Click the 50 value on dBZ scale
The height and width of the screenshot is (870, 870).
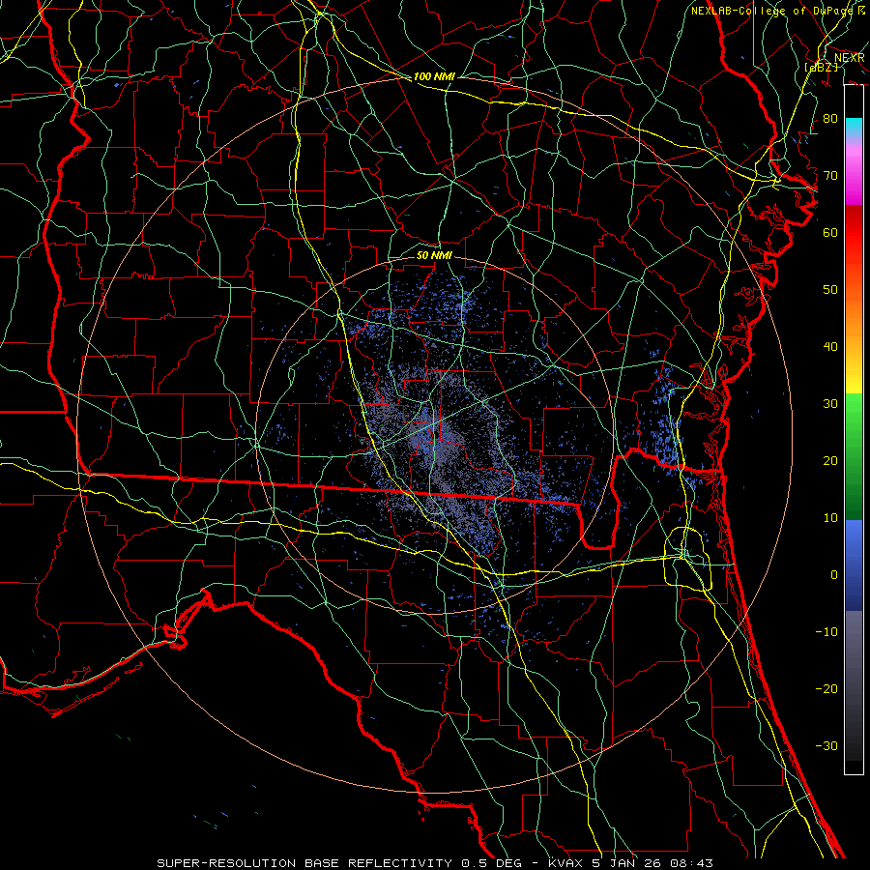click(x=830, y=290)
